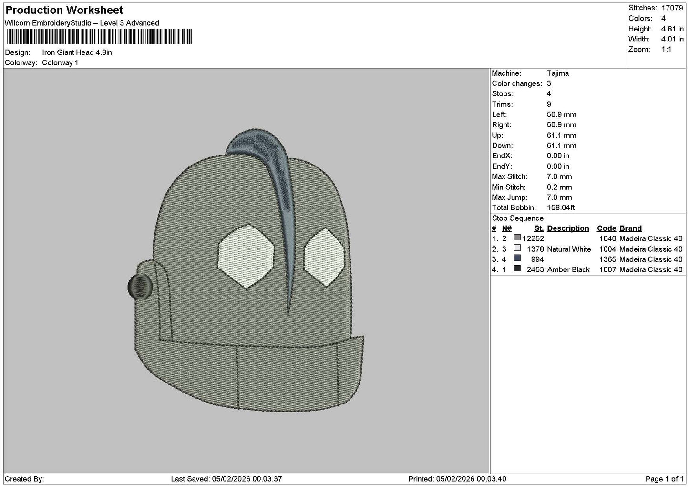Viewport: 689px width, 487px height.
Task: Click the height value '4.81 in'
Action: (x=672, y=29)
